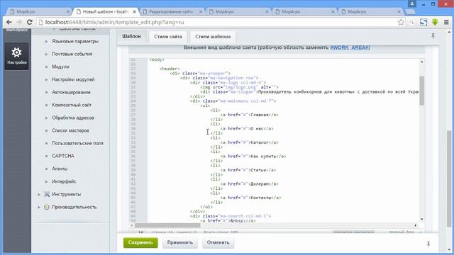Switch to the Стили сайта tab
The height and width of the screenshot is (255, 454).
pyautogui.click(x=168, y=37)
